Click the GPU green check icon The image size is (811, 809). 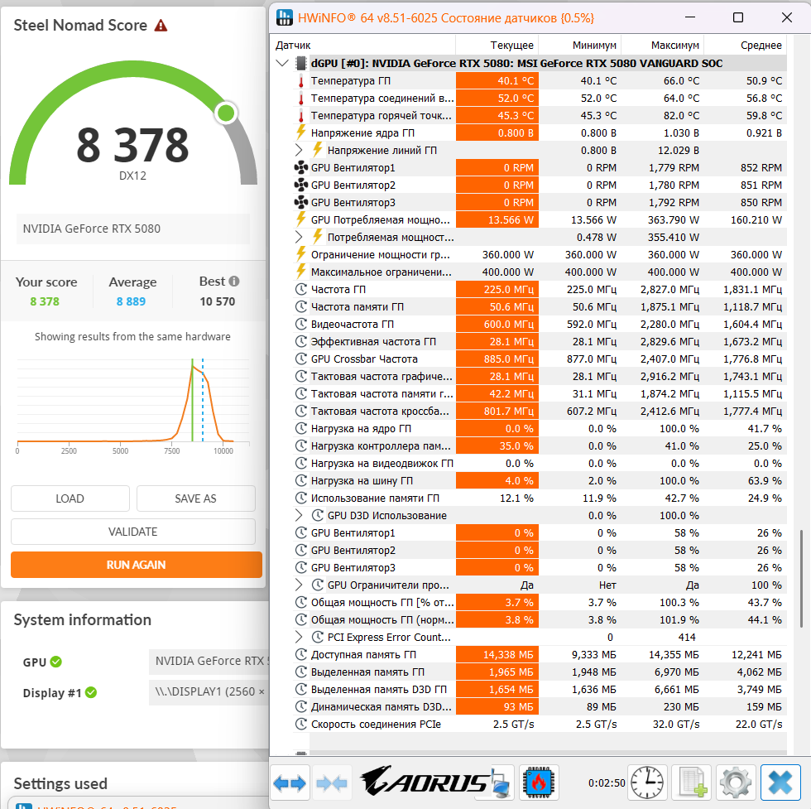(56, 662)
